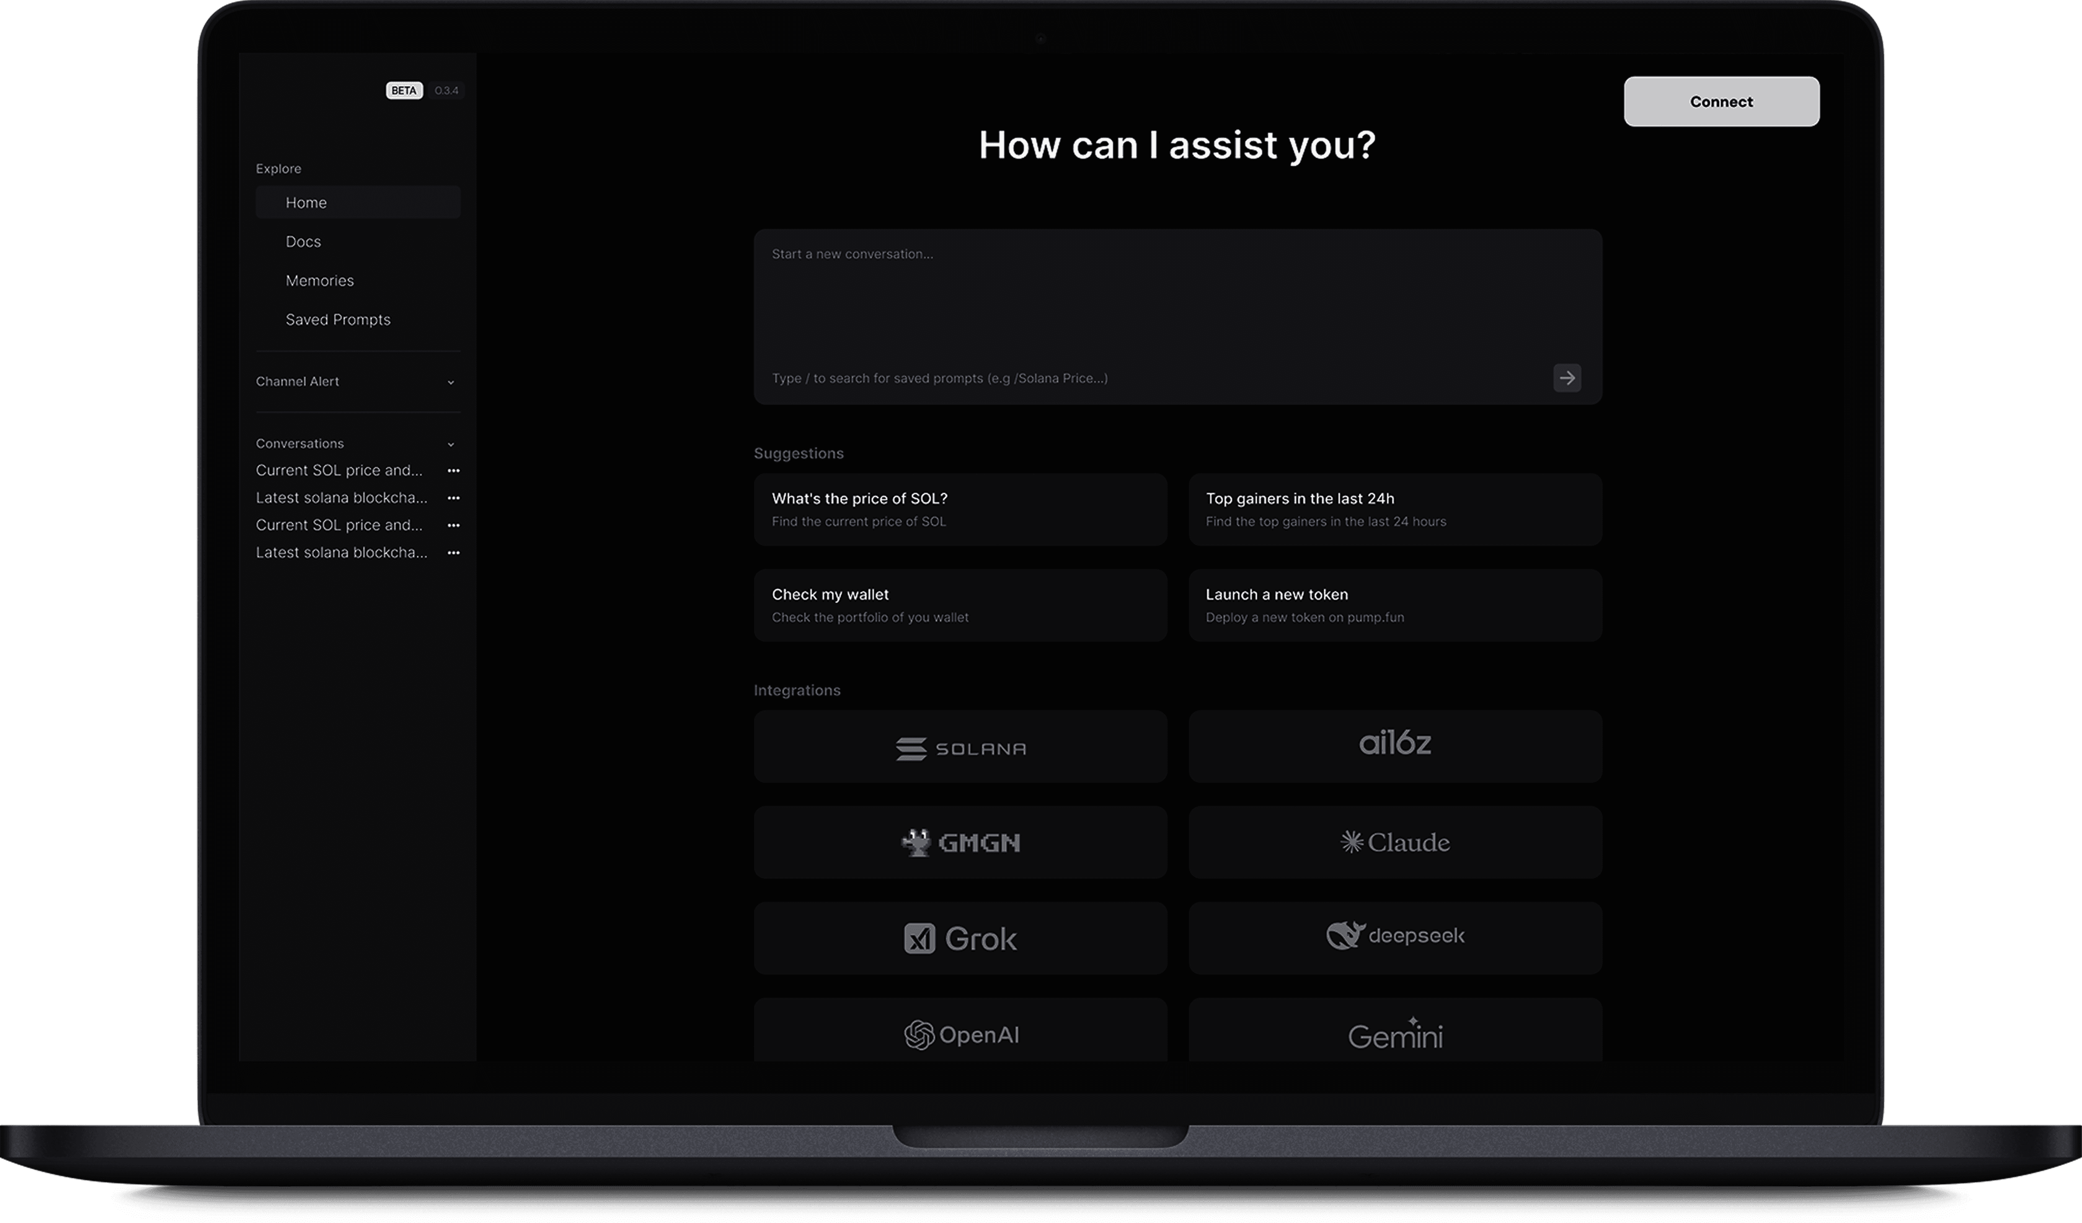
Task: Go to Home in the sidebar
Action: tap(358, 202)
